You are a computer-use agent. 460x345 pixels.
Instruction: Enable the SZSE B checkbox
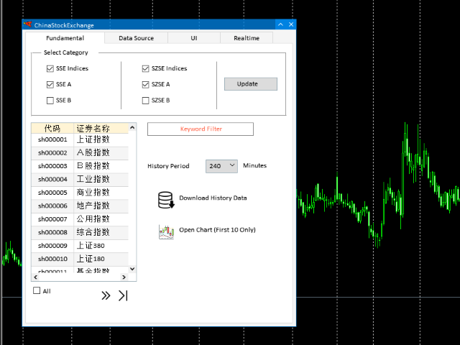click(x=145, y=101)
